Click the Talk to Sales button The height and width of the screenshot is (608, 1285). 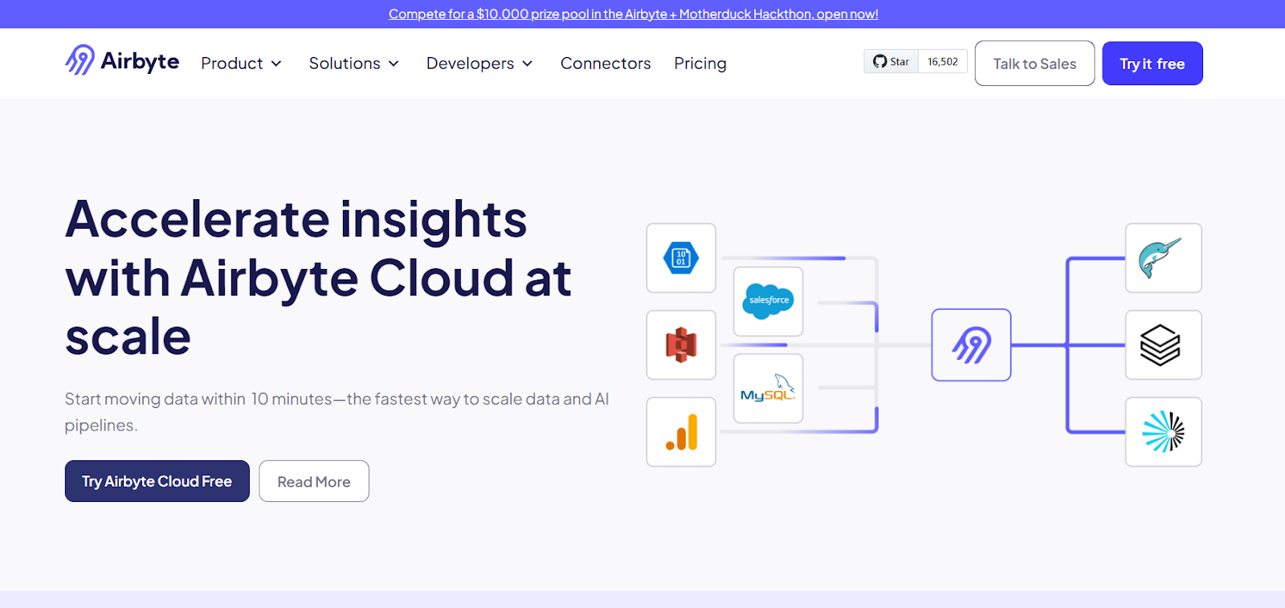coord(1034,63)
